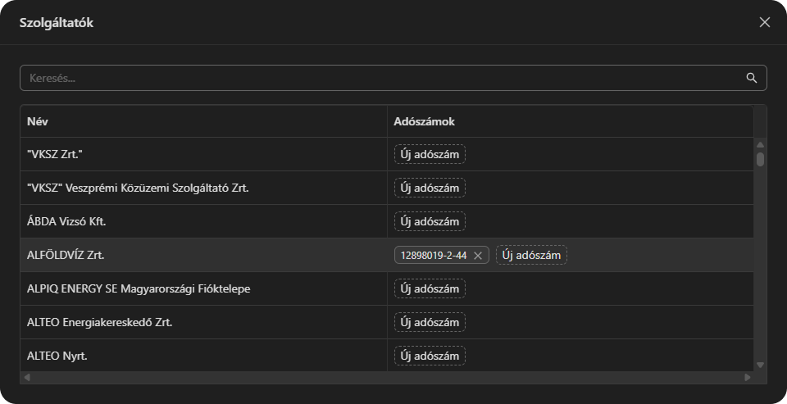Remove tax number 12898019-2-44 tag
The width and height of the screenshot is (787, 404).
(478, 256)
